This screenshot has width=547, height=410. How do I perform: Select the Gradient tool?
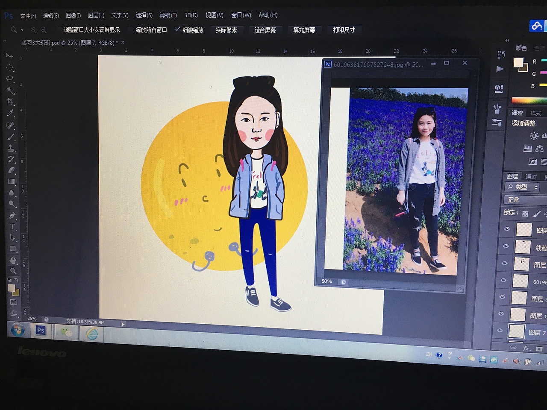point(12,182)
